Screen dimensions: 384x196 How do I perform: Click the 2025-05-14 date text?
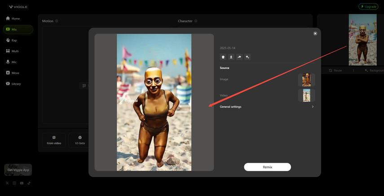click(228, 48)
